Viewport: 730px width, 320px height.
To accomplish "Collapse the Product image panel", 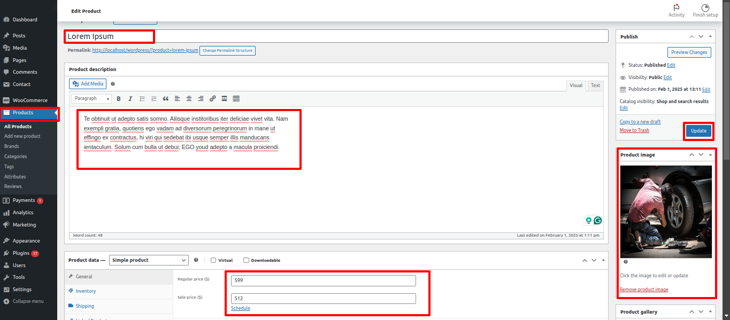I will pos(710,154).
